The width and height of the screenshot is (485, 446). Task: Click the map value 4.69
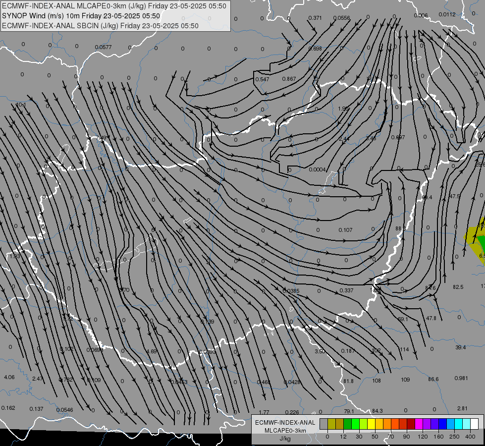[152, 352]
